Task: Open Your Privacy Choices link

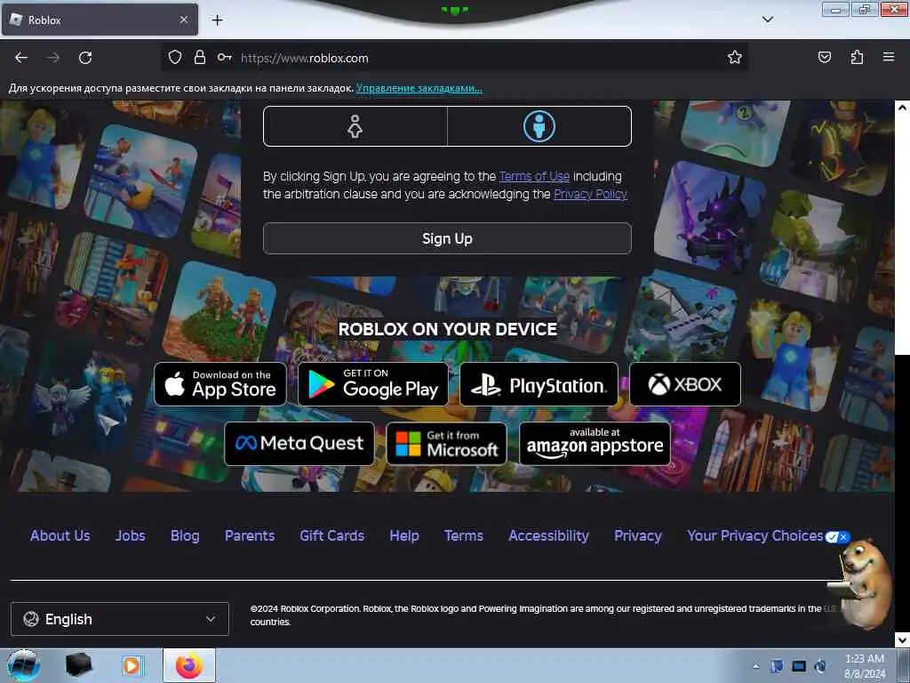Action: tap(755, 535)
